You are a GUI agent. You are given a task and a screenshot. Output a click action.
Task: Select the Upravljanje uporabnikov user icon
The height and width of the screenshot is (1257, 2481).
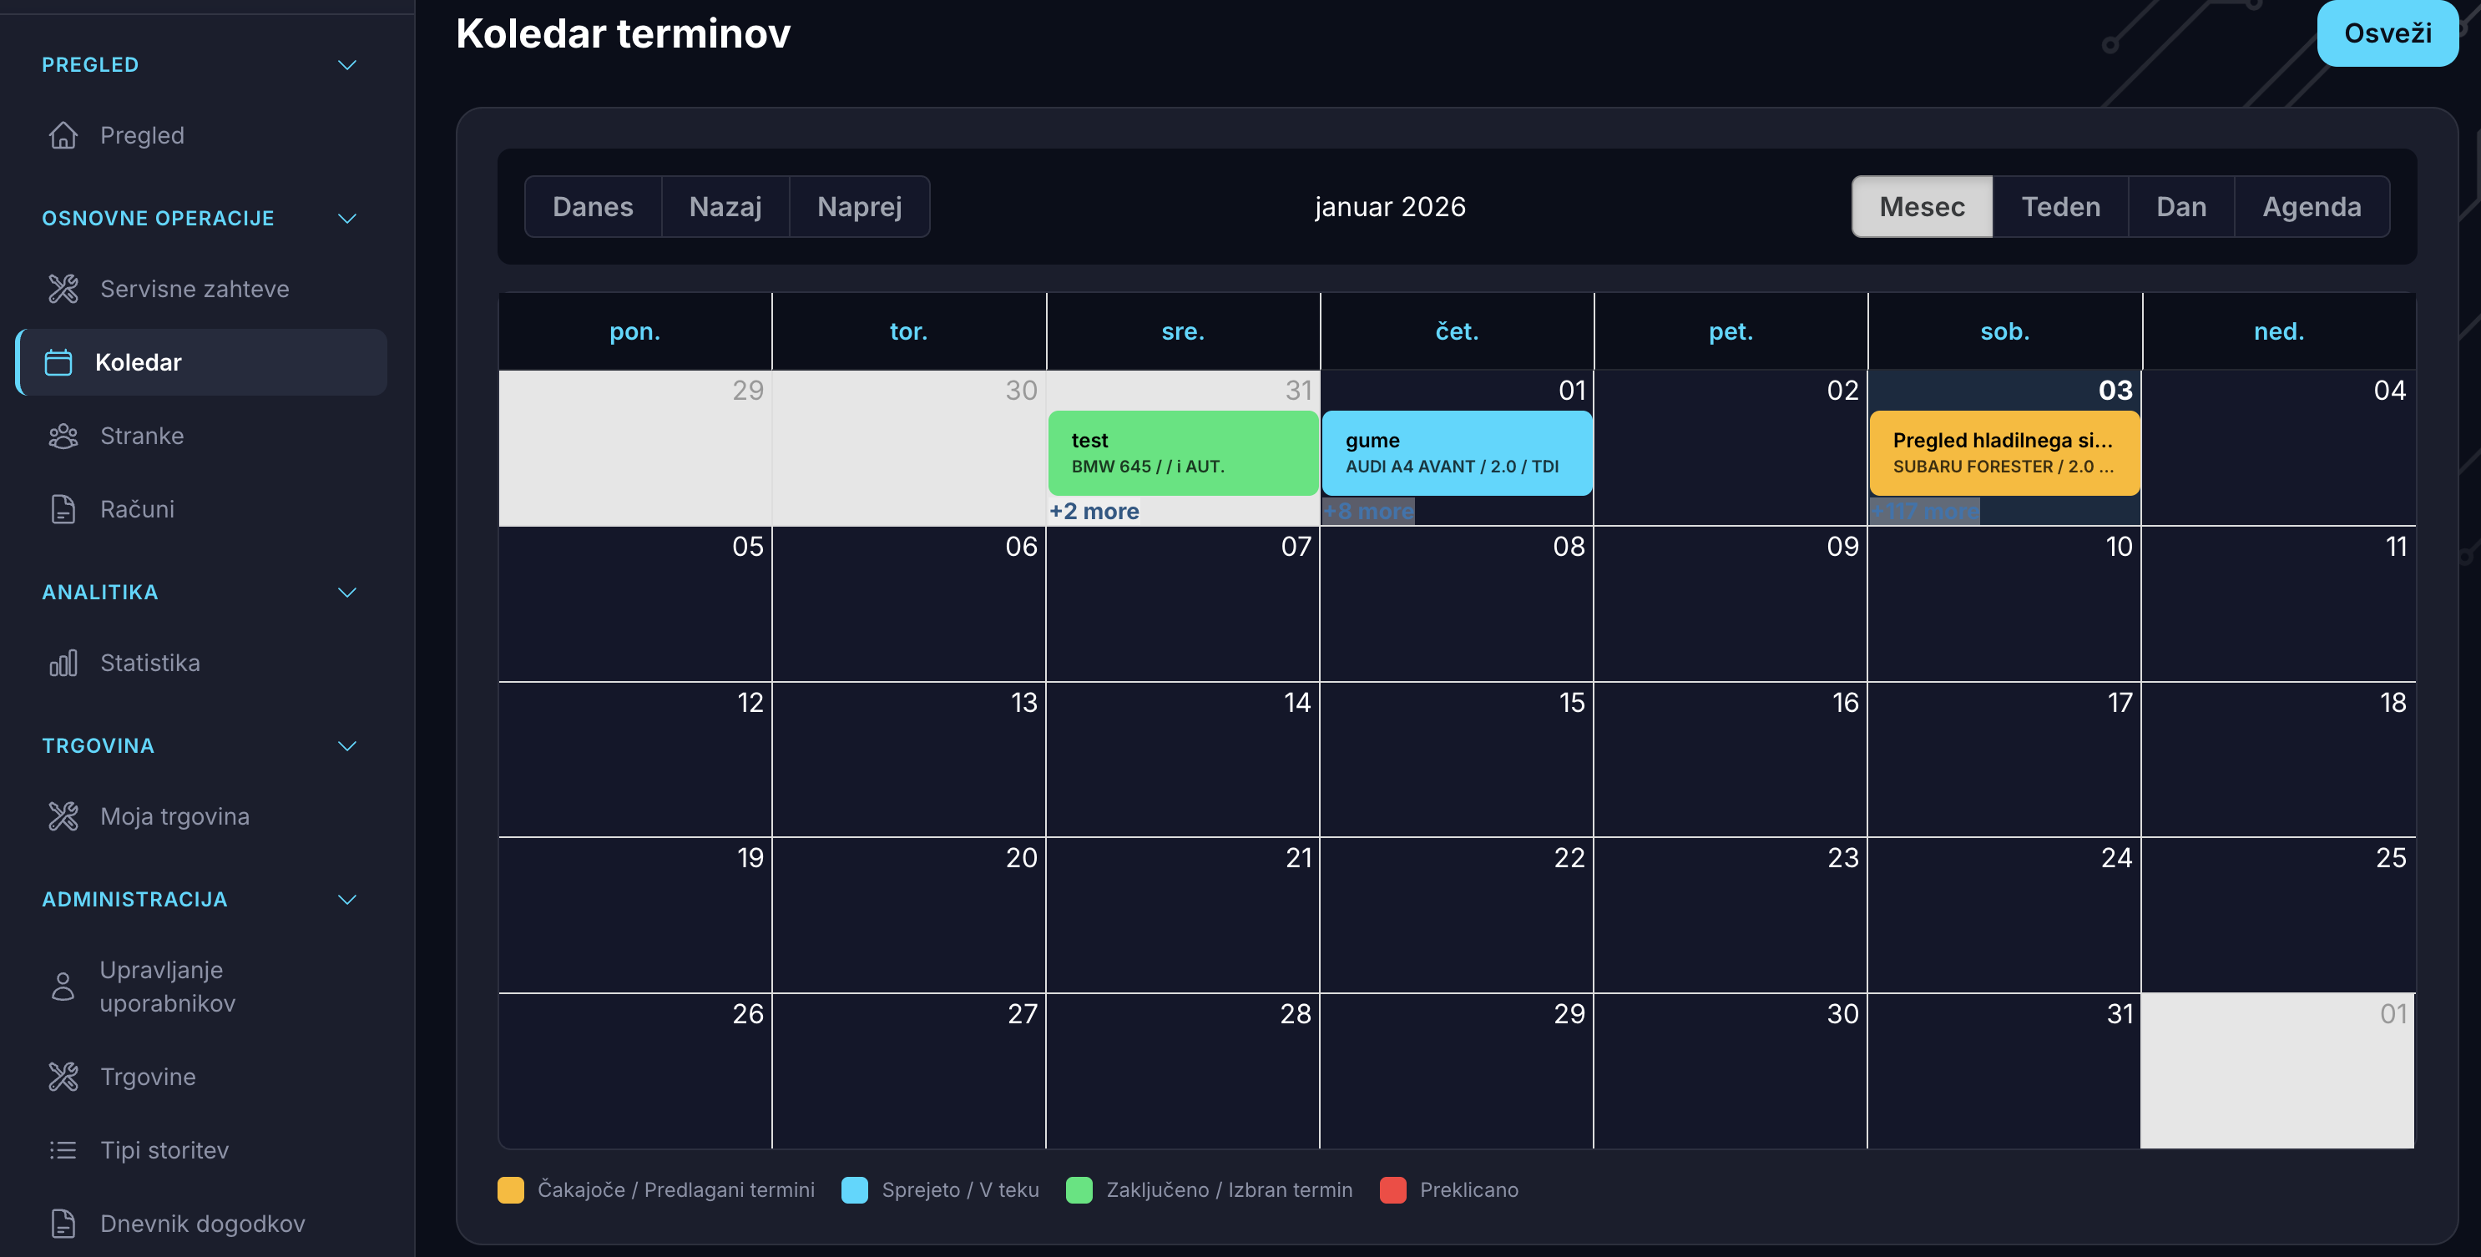click(63, 987)
